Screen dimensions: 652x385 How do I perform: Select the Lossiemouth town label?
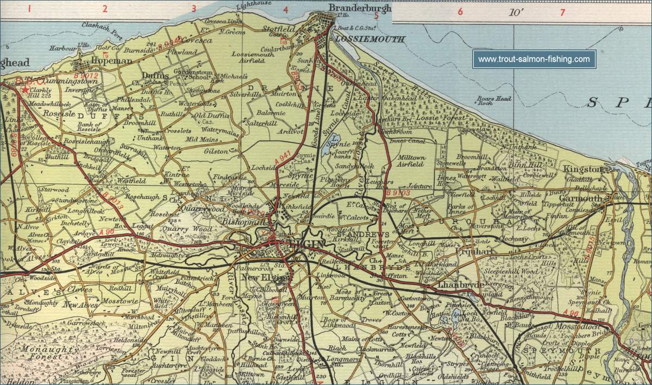point(370,40)
